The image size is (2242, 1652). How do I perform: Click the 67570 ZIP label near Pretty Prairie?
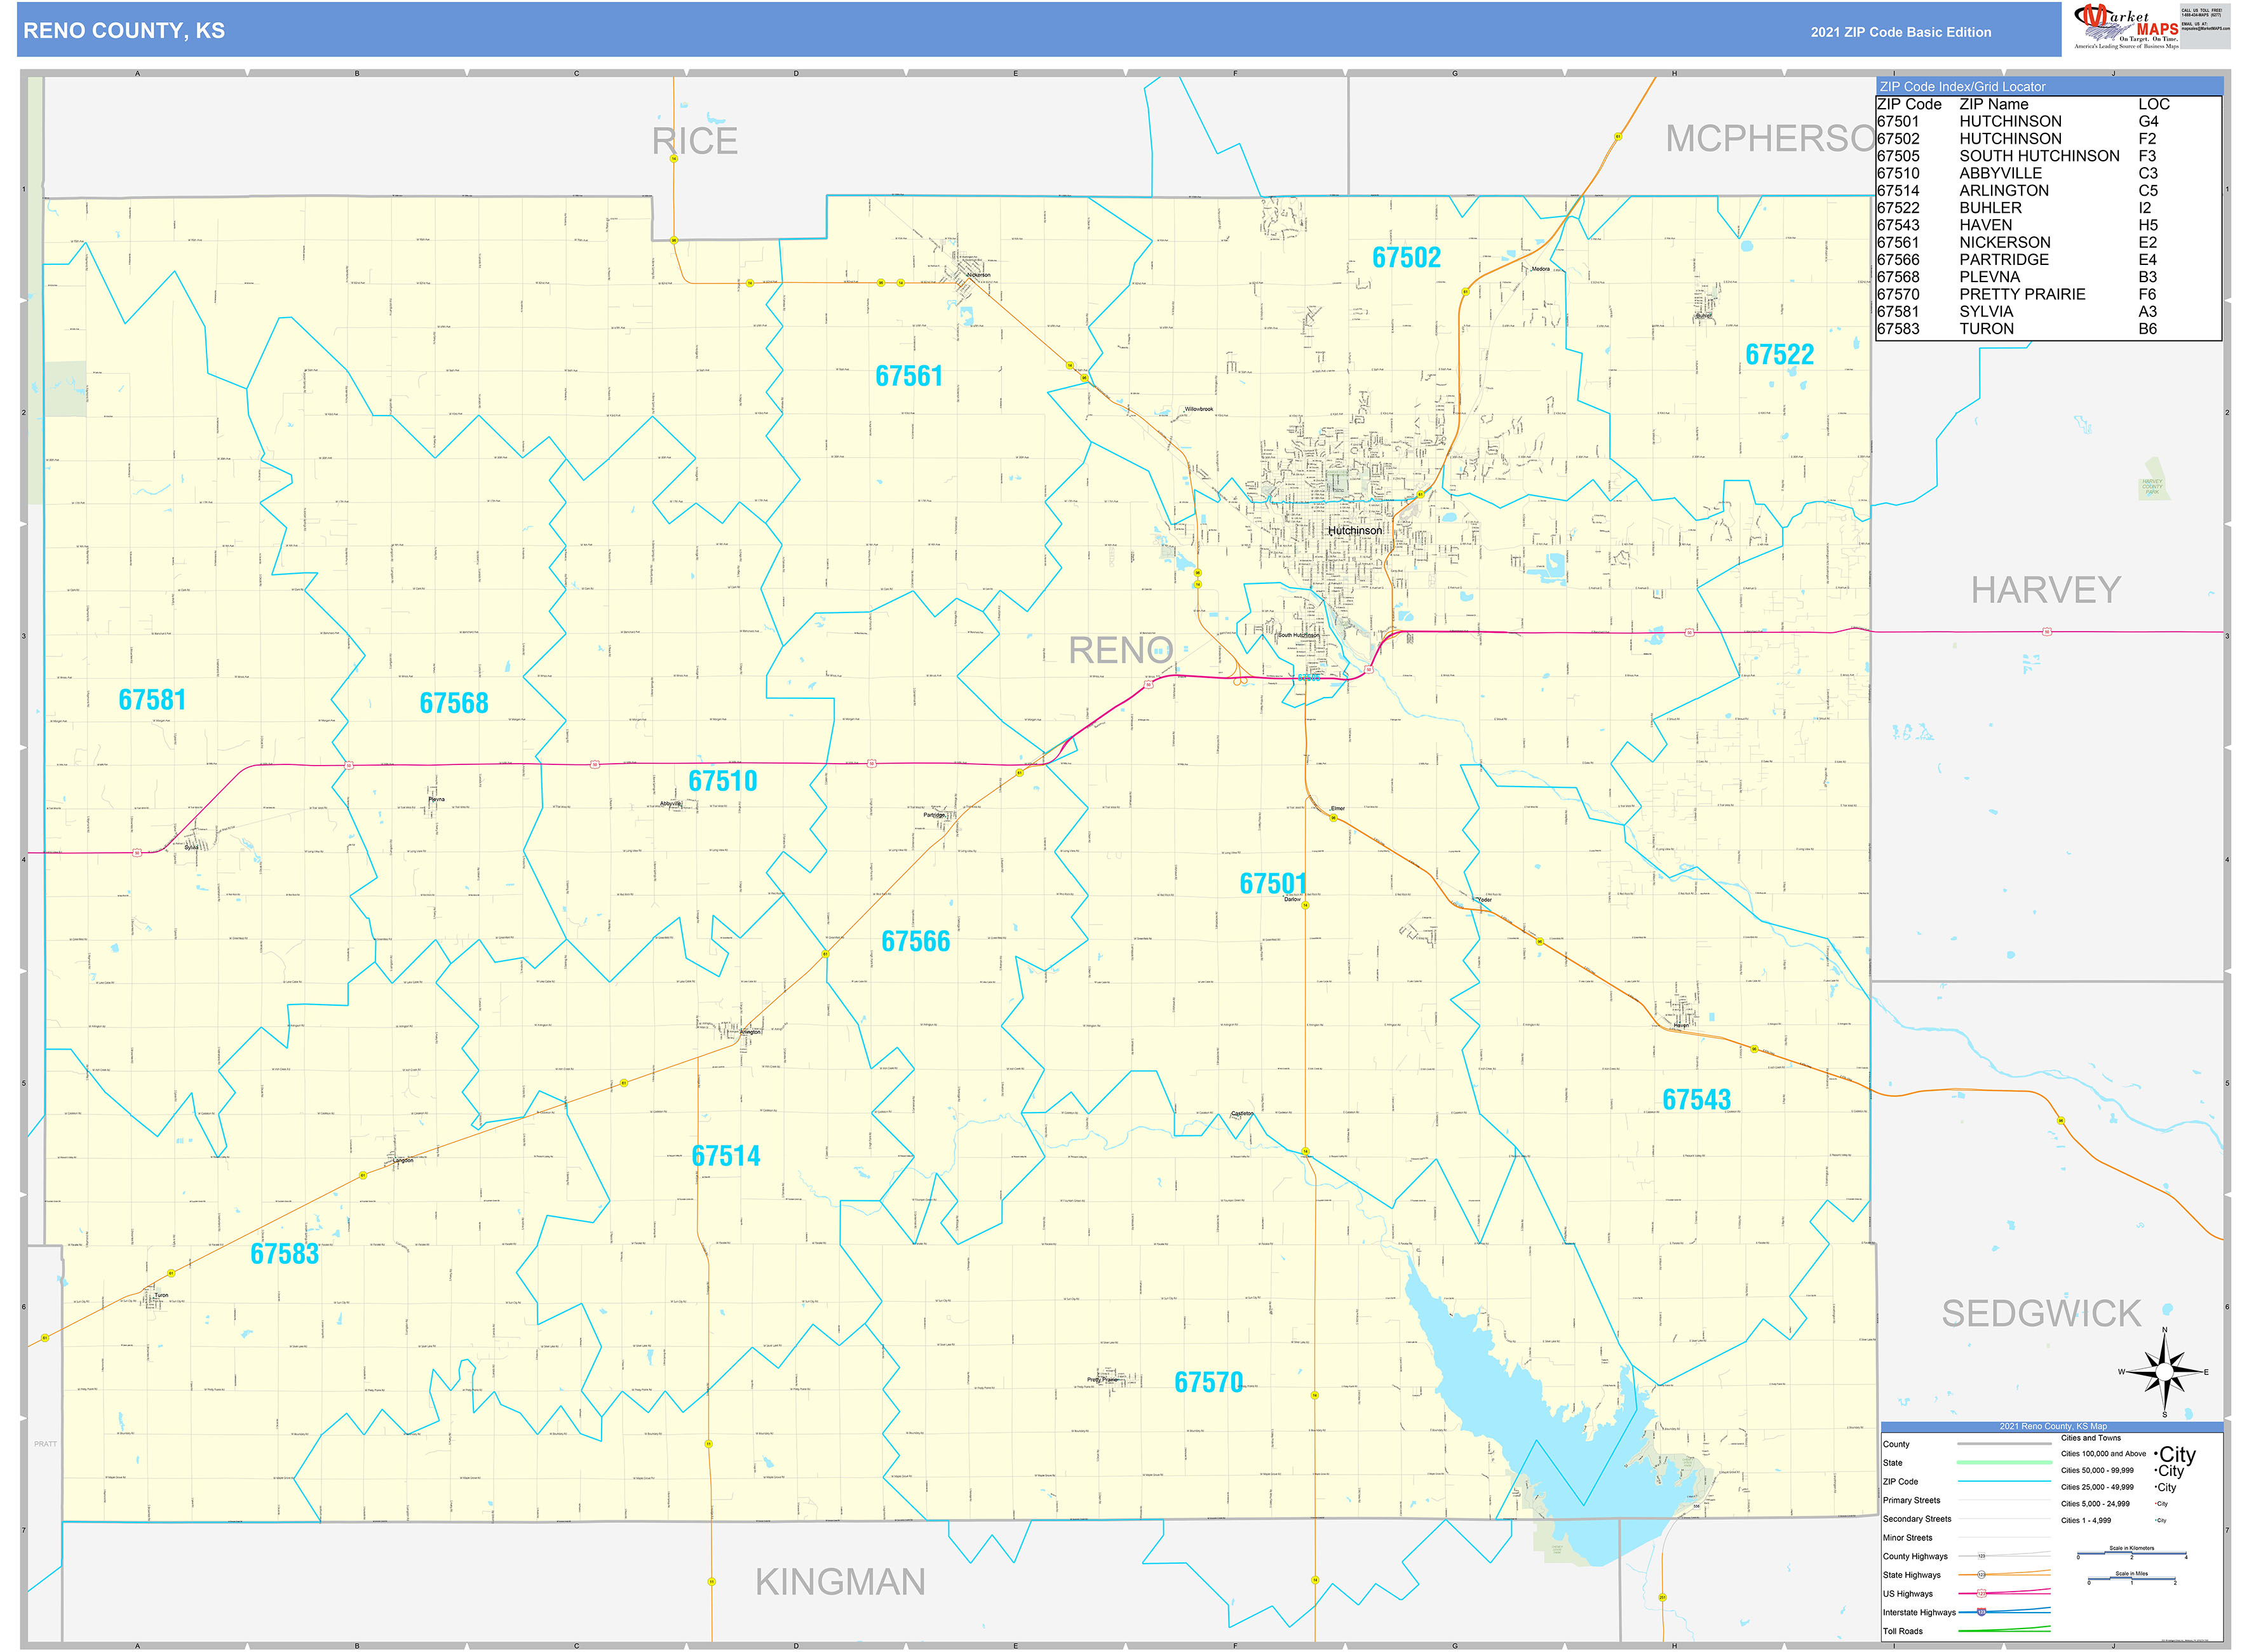(1208, 1382)
